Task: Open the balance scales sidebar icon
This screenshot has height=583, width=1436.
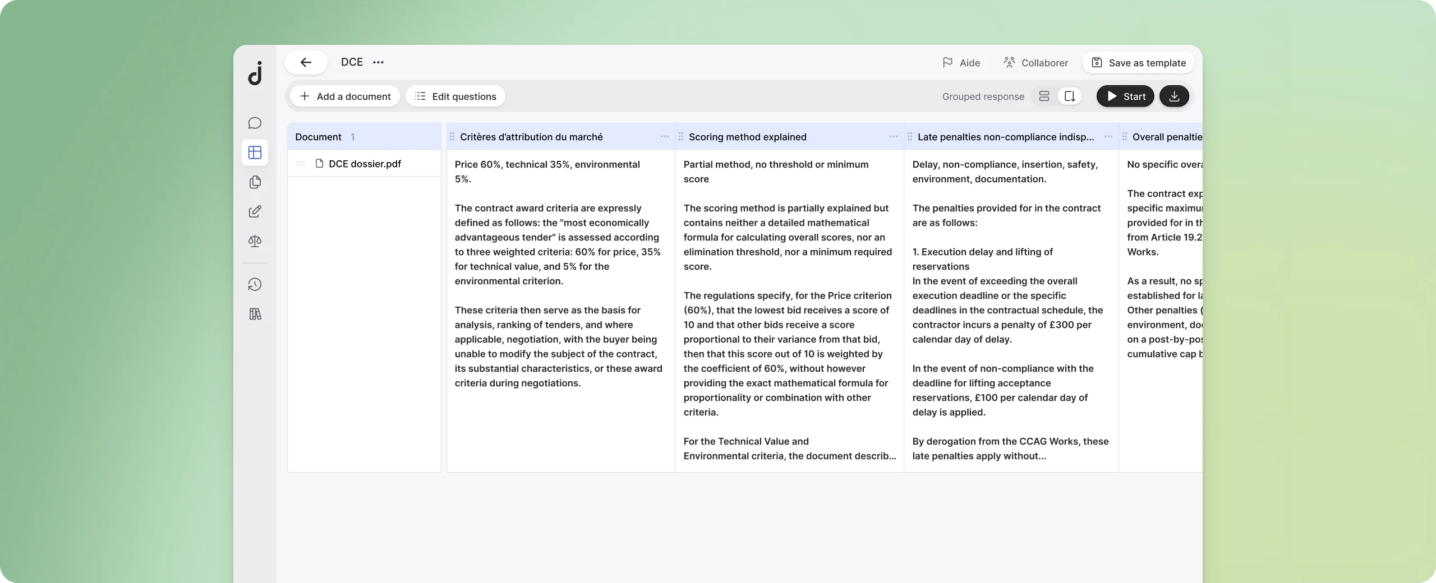Action: pos(255,241)
